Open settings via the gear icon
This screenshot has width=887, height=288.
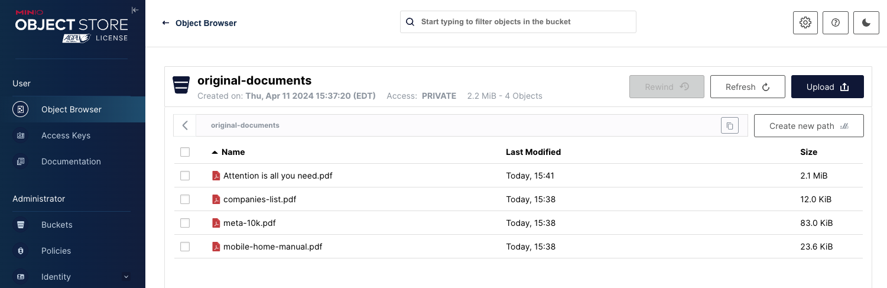[805, 22]
